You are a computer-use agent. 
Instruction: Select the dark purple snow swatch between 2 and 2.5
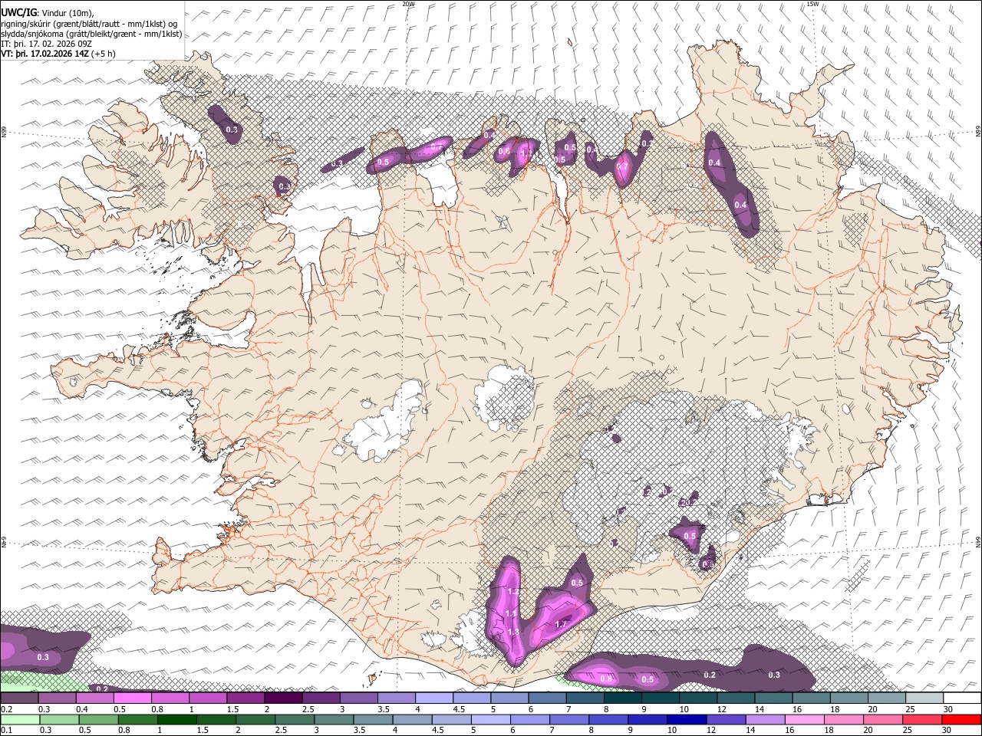282,698
